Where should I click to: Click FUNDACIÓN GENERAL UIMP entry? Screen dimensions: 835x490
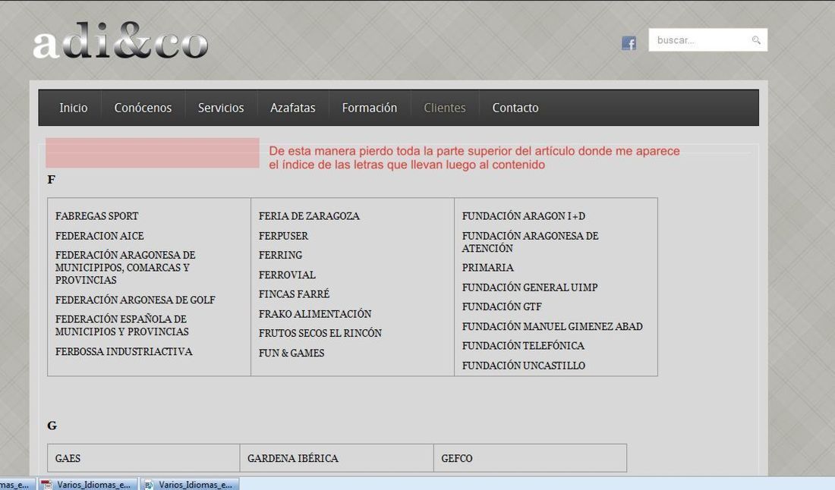530,287
